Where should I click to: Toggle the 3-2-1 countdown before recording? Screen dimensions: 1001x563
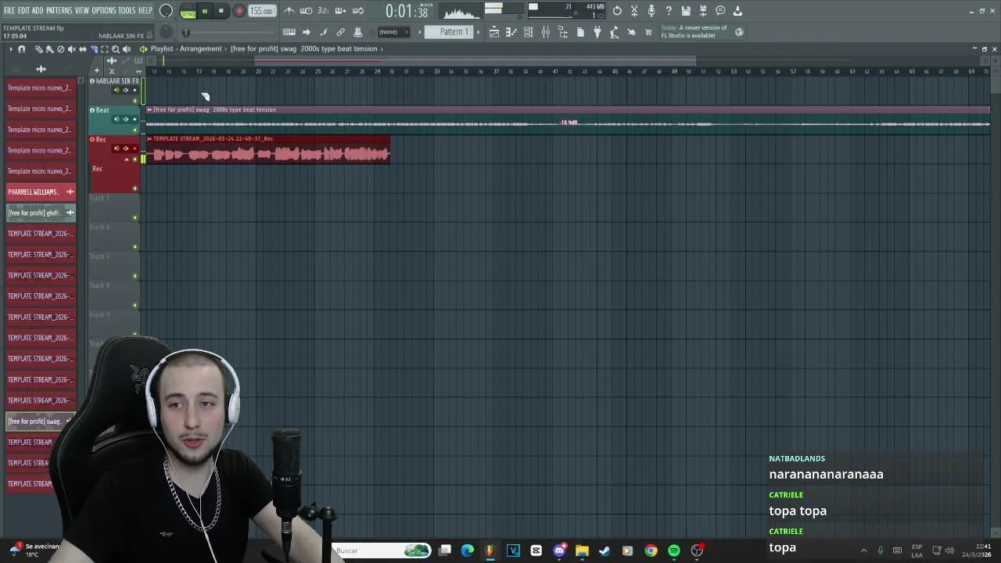(x=323, y=11)
